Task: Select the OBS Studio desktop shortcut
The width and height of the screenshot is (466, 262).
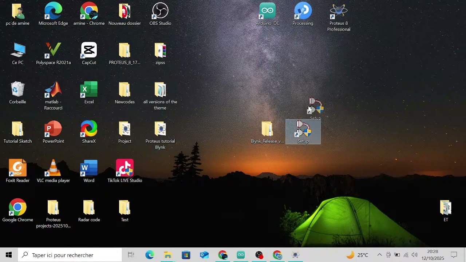Action: pyautogui.click(x=160, y=15)
